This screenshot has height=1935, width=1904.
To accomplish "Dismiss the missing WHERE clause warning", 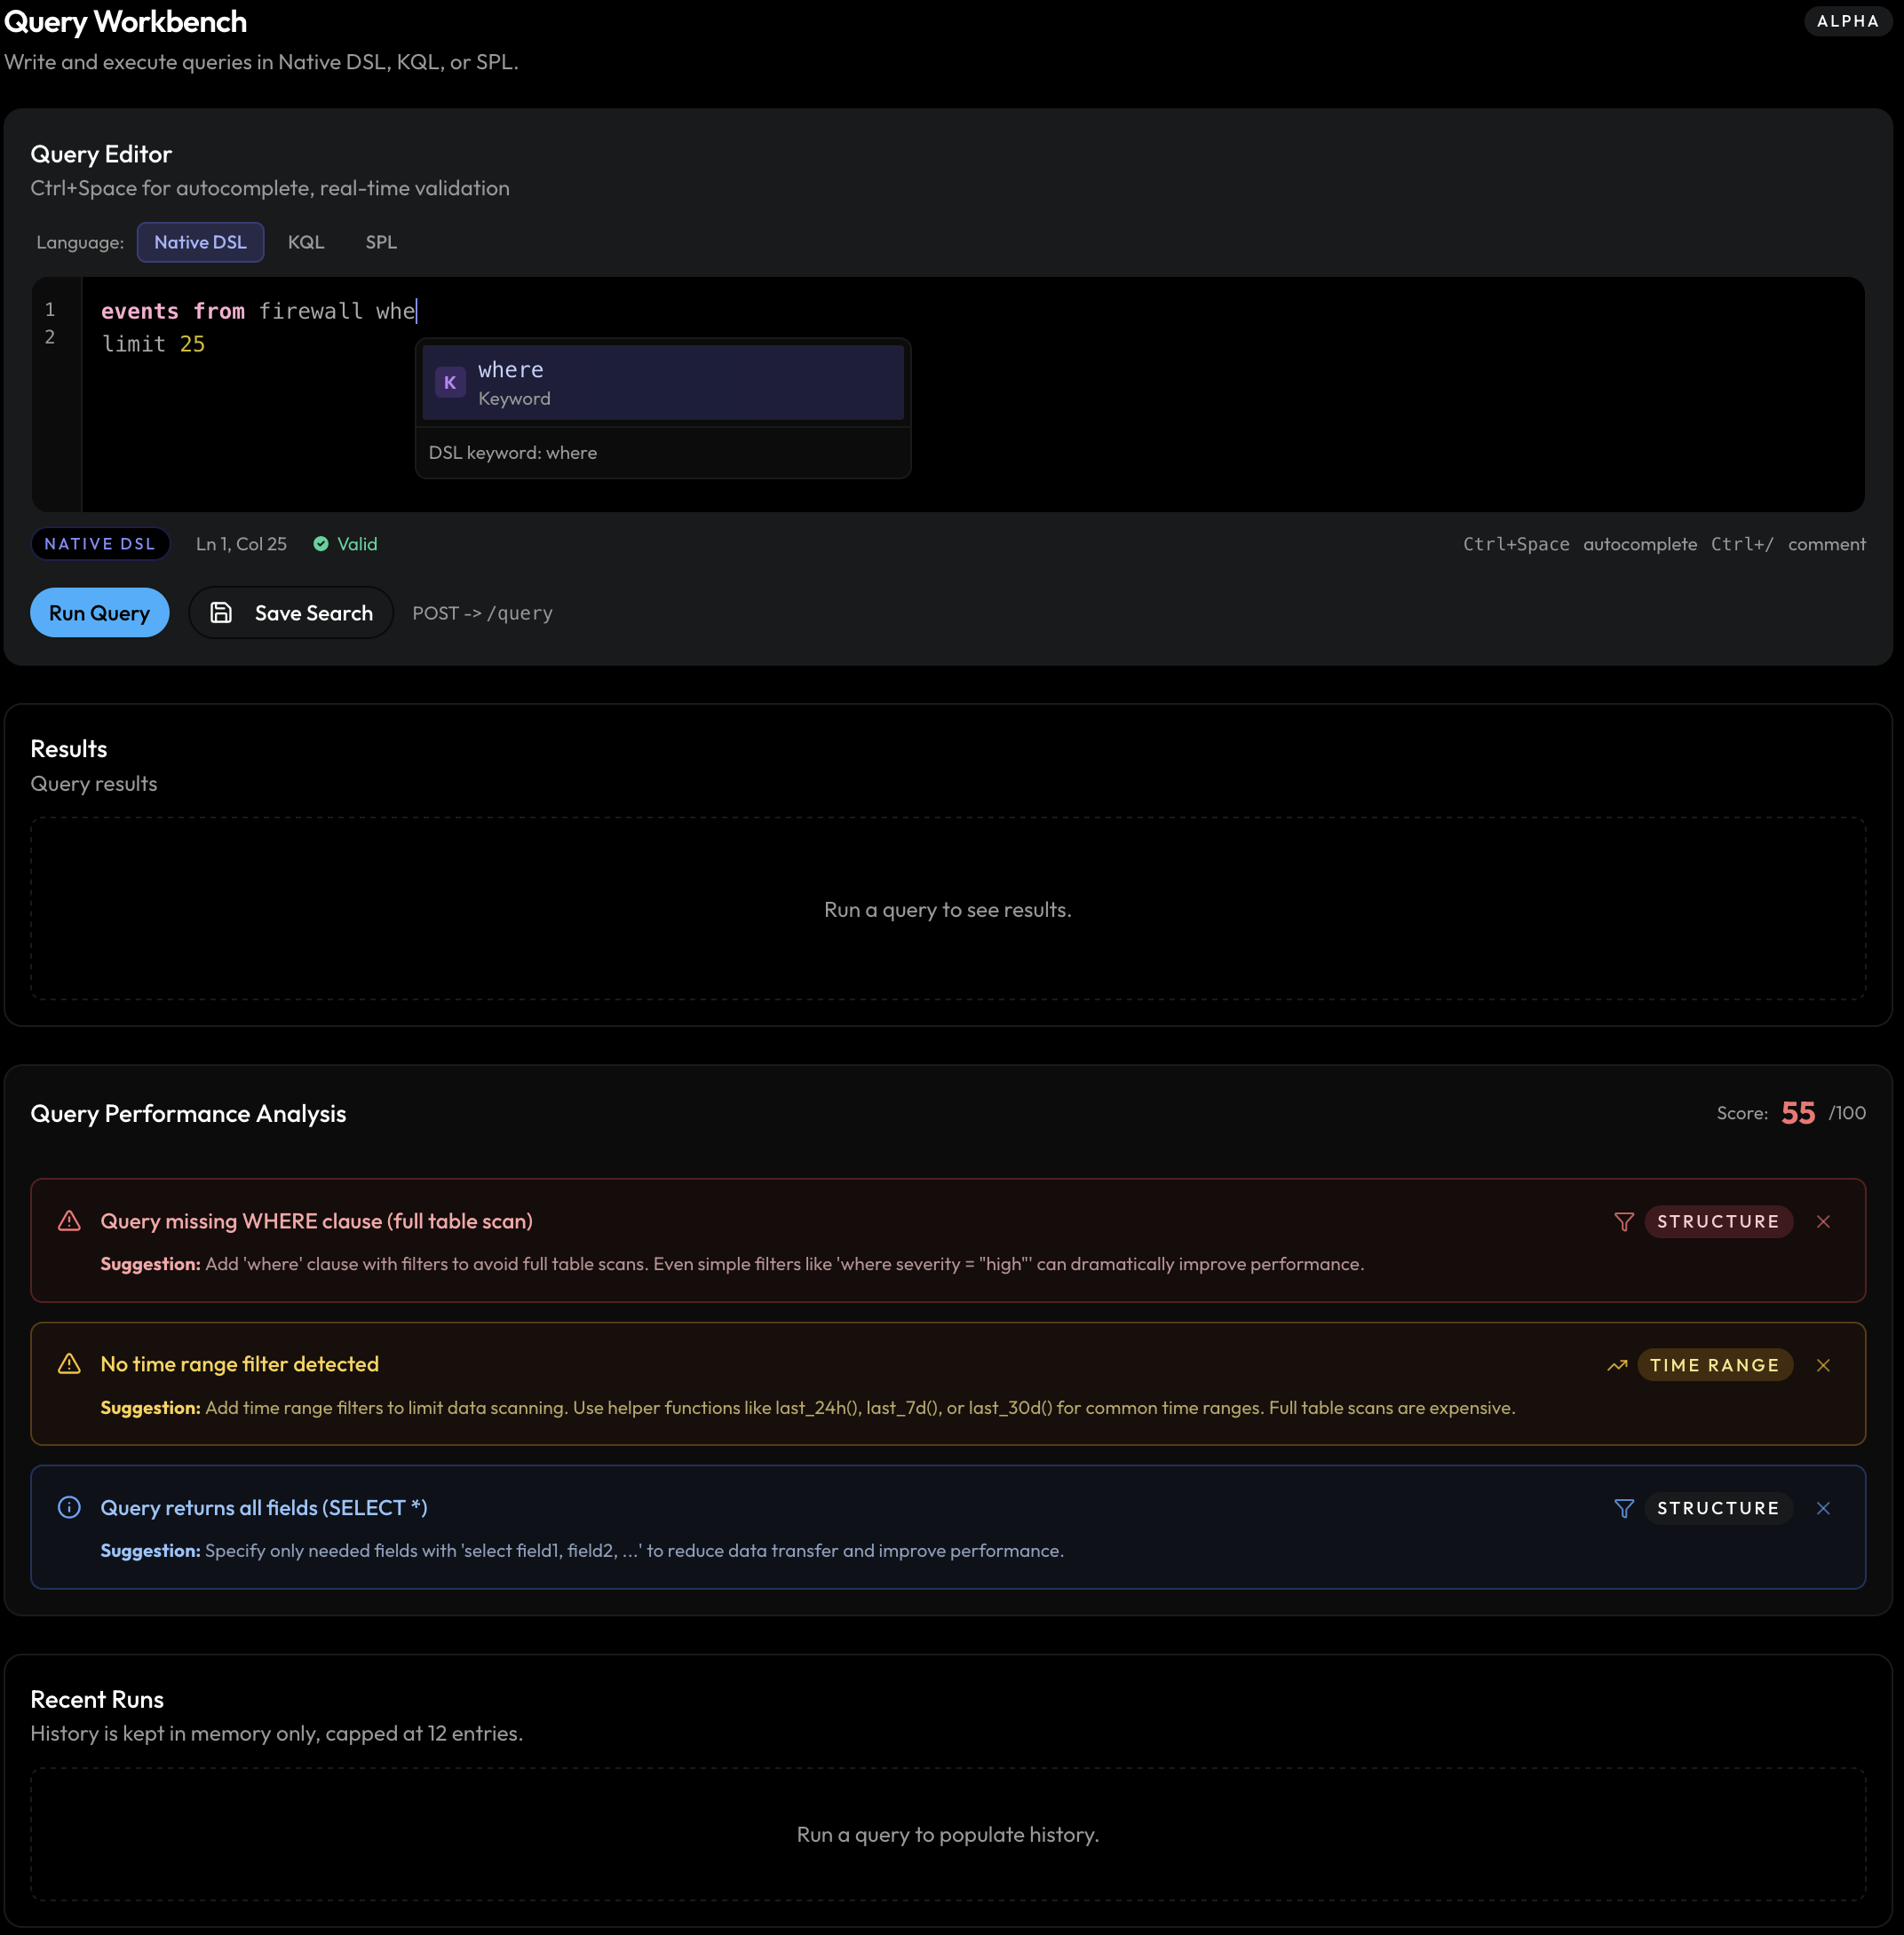I will click(1823, 1221).
